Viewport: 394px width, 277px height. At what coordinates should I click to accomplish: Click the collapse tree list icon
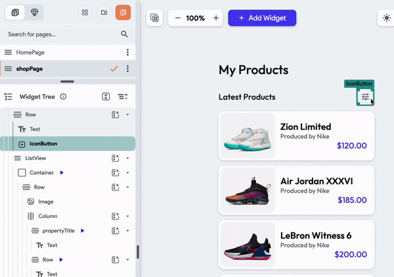123,96
